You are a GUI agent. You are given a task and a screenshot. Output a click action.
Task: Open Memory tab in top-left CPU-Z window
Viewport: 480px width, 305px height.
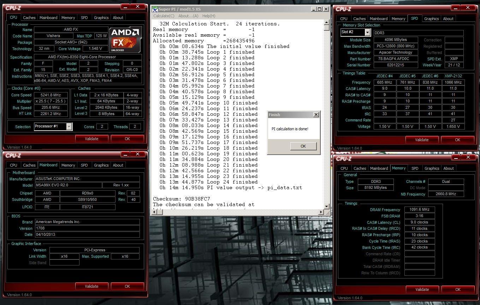[68, 18]
